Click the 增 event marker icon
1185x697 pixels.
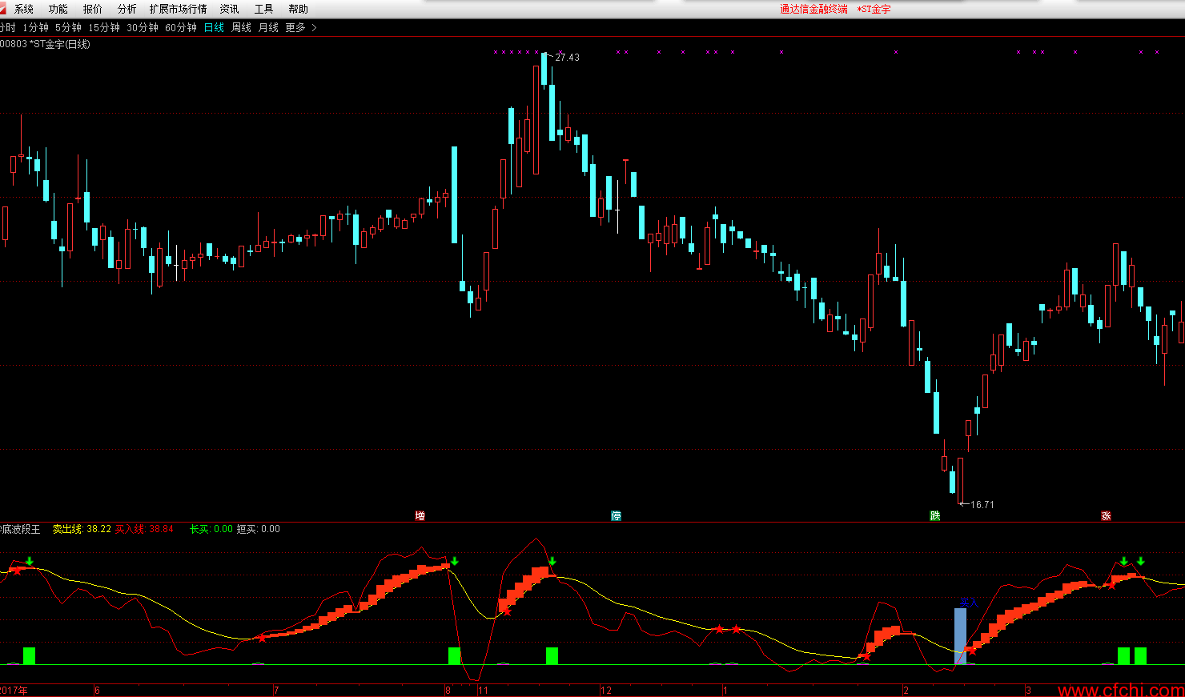pyautogui.click(x=420, y=516)
